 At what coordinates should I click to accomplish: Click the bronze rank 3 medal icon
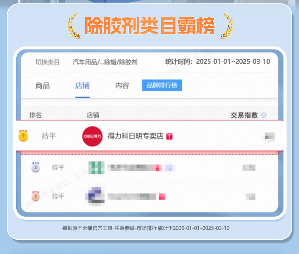click(36, 196)
